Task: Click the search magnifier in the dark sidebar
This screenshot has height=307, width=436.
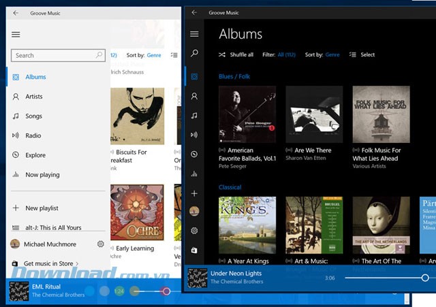Action: [194, 53]
